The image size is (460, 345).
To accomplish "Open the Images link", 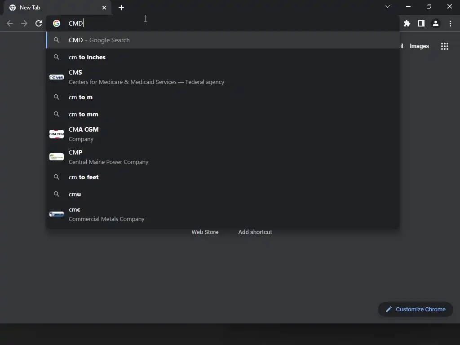I will pos(419,46).
